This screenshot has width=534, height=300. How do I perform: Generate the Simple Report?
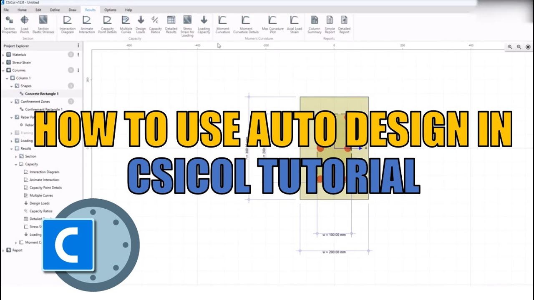click(330, 25)
